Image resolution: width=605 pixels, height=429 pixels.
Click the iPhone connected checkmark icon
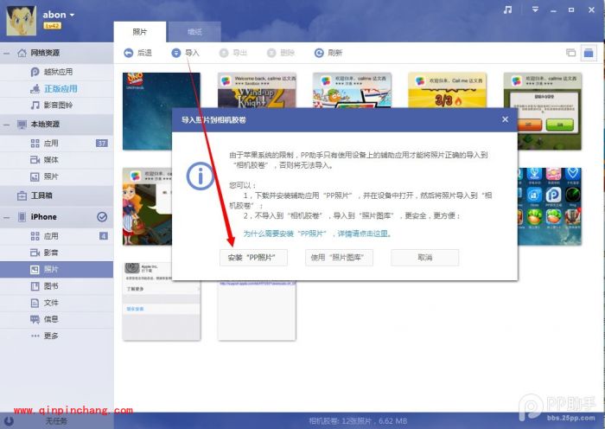(x=102, y=217)
